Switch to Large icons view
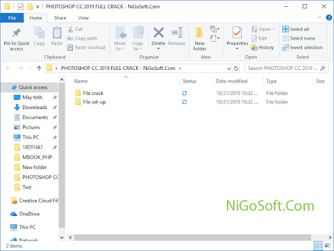The width and height of the screenshot is (334, 251). 327,246
